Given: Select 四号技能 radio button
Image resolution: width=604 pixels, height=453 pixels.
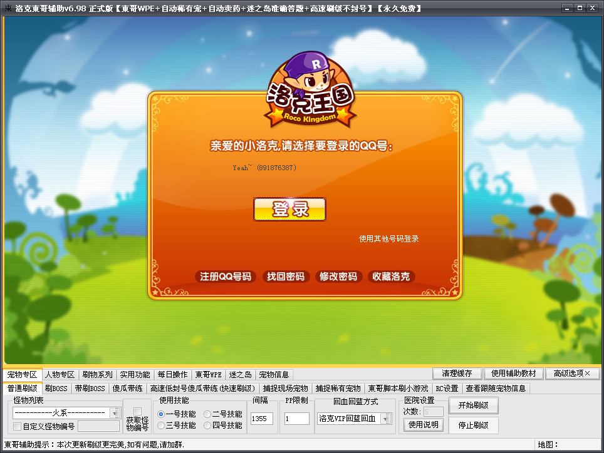Looking at the screenshot, I should coord(207,425).
